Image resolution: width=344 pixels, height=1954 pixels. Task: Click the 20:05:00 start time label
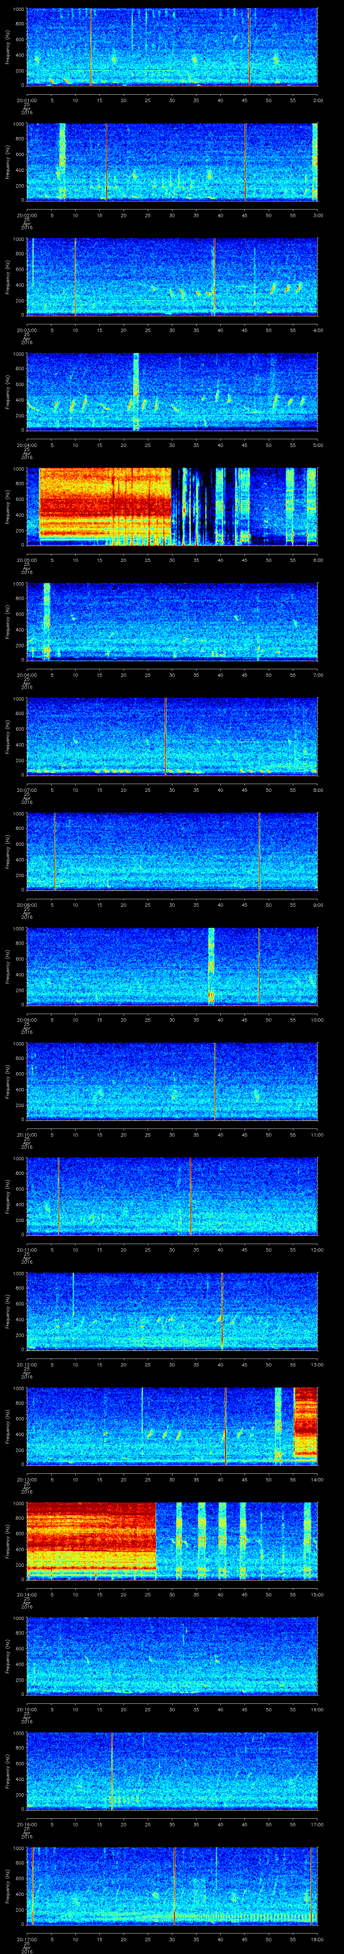pyautogui.click(x=27, y=560)
